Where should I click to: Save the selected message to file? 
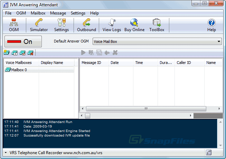91,53
